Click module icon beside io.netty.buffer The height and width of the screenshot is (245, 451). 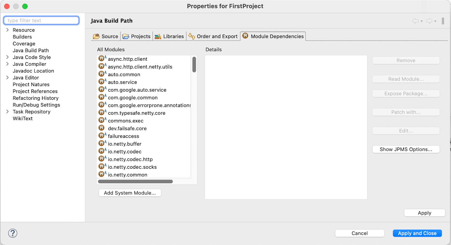tap(102, 143)
